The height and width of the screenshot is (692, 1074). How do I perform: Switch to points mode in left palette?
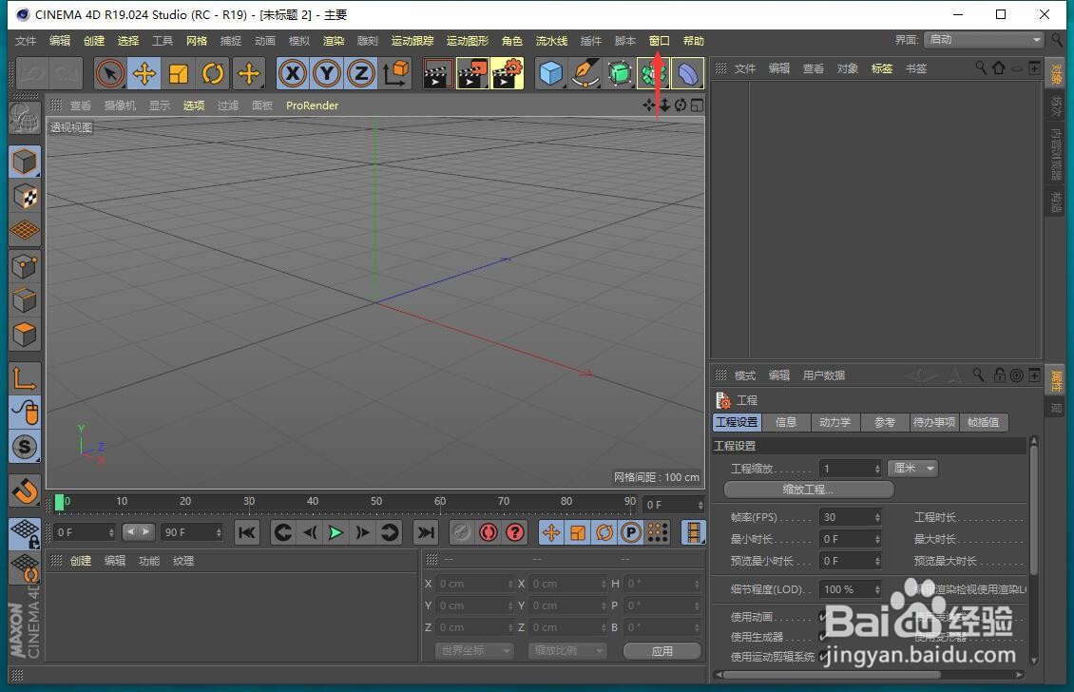click(25, 266)
